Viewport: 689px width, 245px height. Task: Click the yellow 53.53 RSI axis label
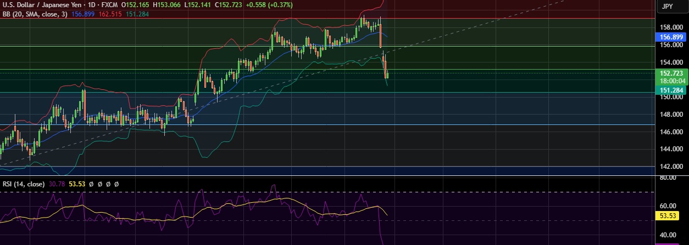pyautogui.click(x=668, y=216)
